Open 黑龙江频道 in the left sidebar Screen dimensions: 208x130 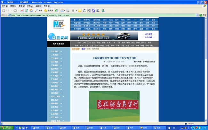(56, 97)
